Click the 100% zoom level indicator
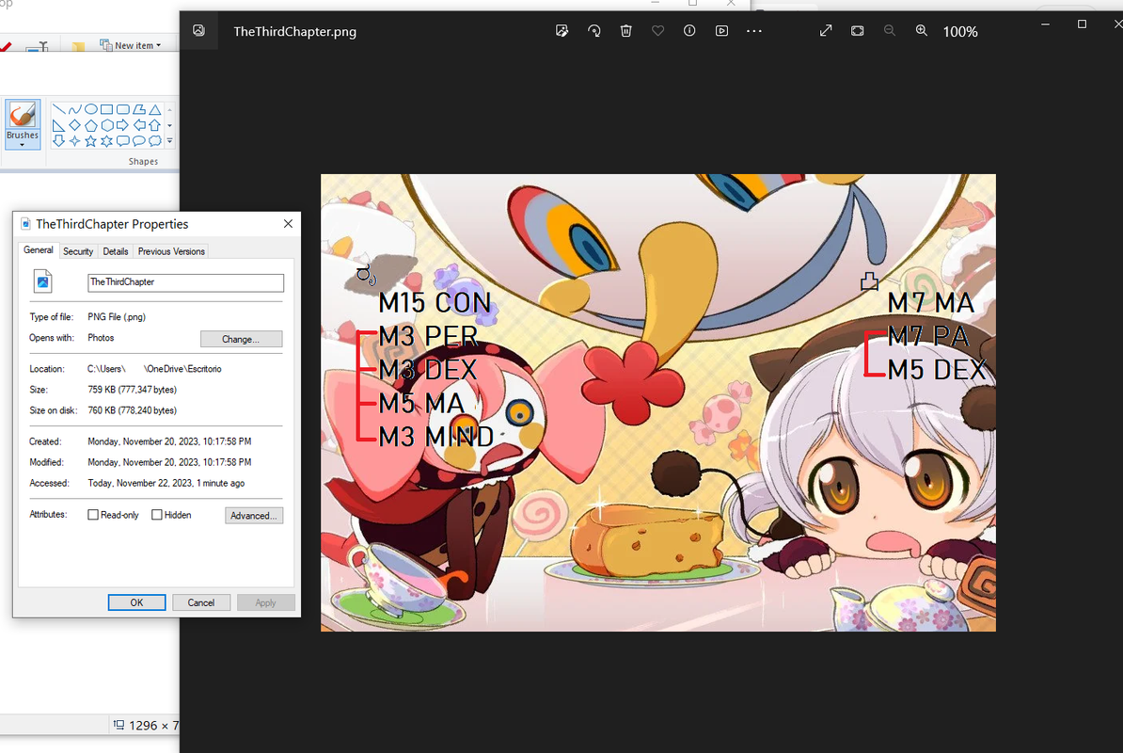The image size is (1123, 753). click(960, 31)
